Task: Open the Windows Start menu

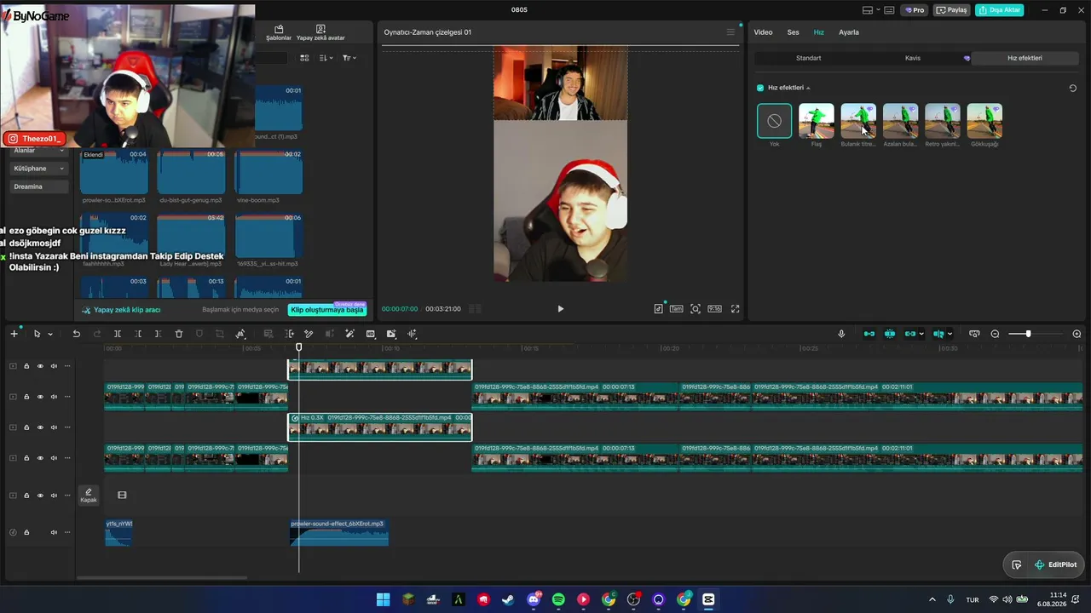Action: (383, 599)
